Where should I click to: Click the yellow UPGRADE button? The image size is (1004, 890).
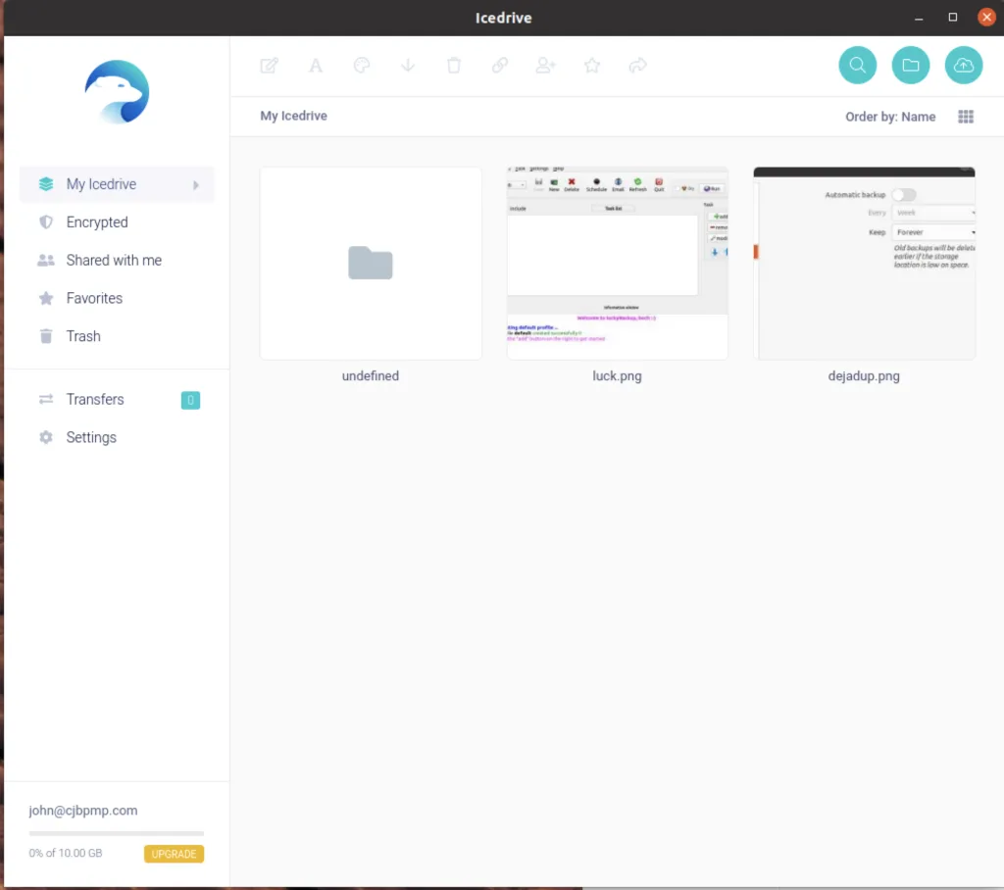[174, 854]
